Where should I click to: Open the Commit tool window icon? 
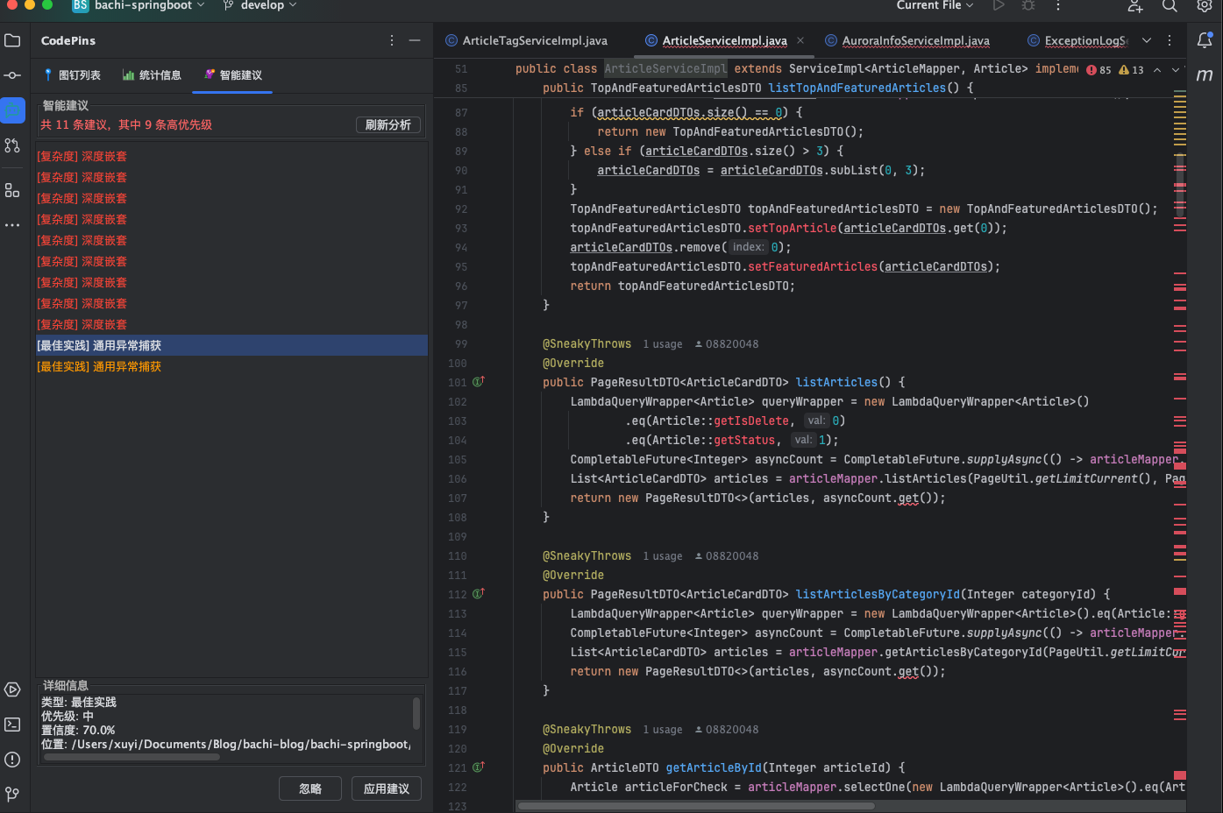[12, 75]
